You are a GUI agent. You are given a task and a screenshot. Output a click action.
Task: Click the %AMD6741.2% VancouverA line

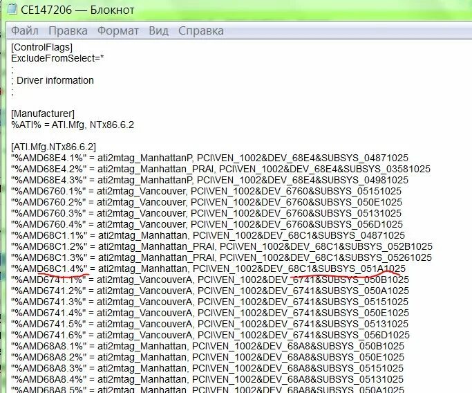point(210,291)
